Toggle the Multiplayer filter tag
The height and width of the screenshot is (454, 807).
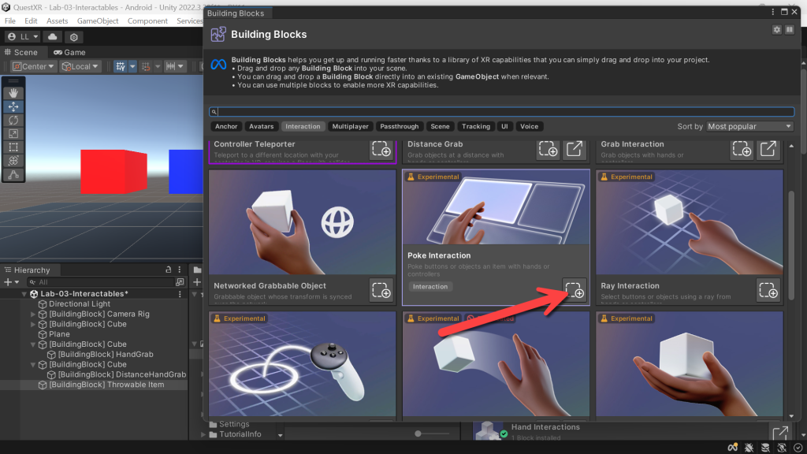pos(350,127)
